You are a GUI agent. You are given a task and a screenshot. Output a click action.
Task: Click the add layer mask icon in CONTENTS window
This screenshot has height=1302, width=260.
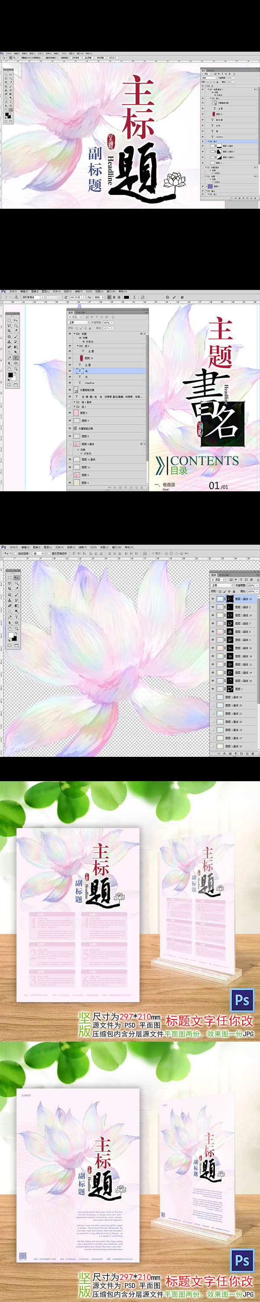[120, 488]
